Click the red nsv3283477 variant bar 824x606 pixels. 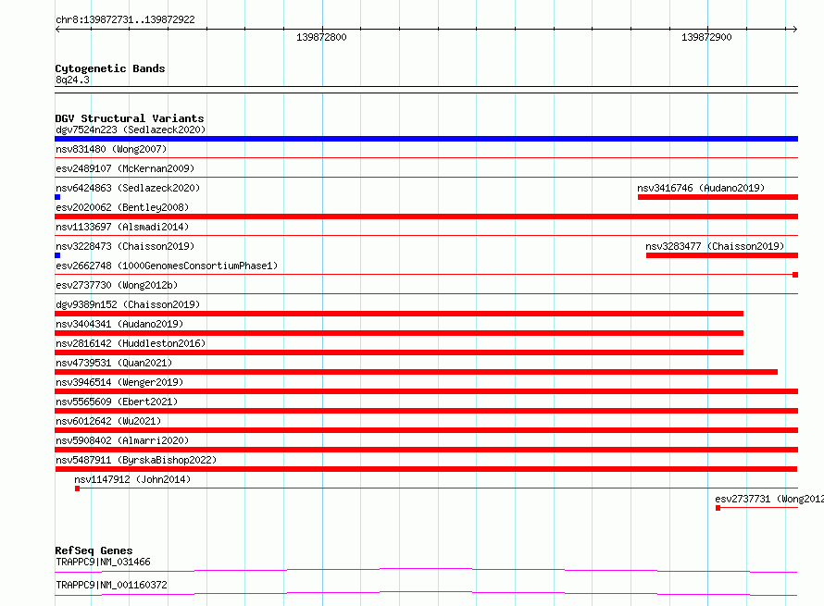click(722, 255)
